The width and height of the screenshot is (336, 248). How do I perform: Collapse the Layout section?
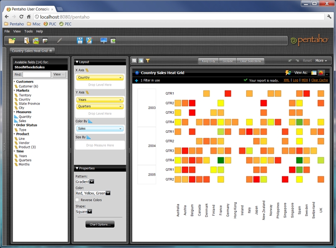[77, 62]
